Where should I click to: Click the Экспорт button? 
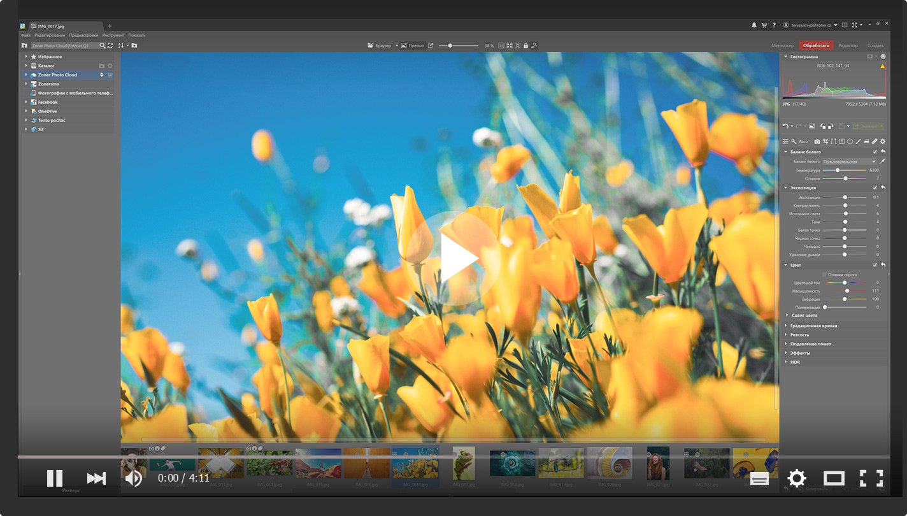(869, 126)
